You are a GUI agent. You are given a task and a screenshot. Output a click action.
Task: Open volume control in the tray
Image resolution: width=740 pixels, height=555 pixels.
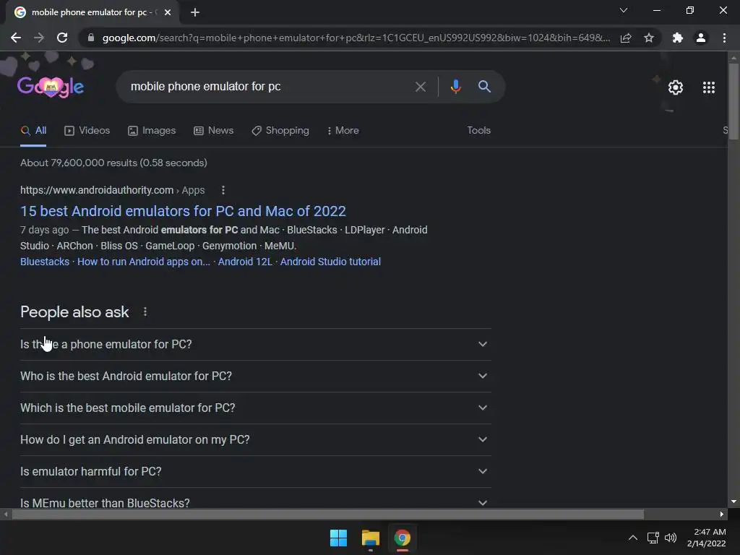[670, 538]
